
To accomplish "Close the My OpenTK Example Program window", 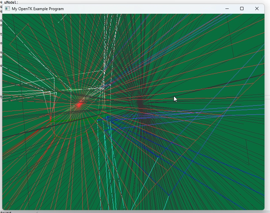I will (x=257, y=9).
